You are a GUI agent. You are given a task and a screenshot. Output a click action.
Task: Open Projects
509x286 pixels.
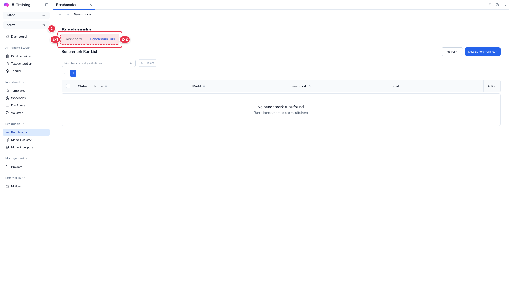tap(26, 167)
